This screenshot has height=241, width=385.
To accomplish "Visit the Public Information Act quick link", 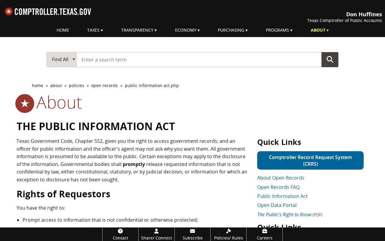I will pyautogui.click(x=282, y=196).
